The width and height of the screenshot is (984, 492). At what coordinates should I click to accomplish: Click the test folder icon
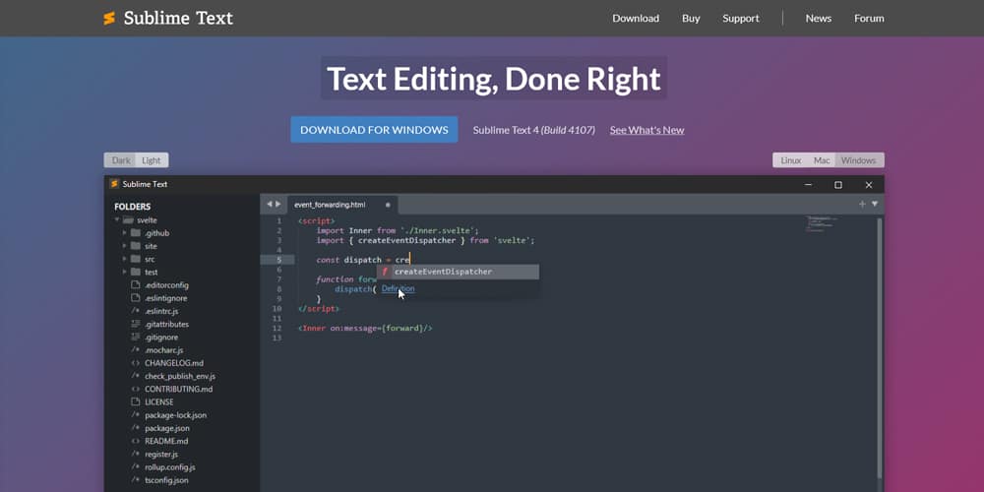click(x=135, y=272)
